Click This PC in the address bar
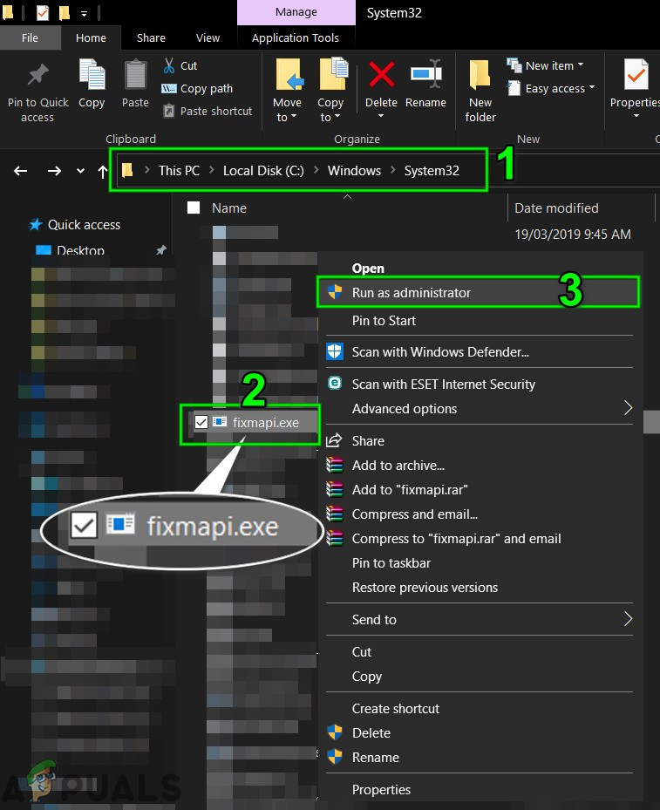 pos(179,171)
